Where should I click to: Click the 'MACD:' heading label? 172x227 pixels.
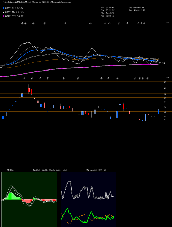10,170
